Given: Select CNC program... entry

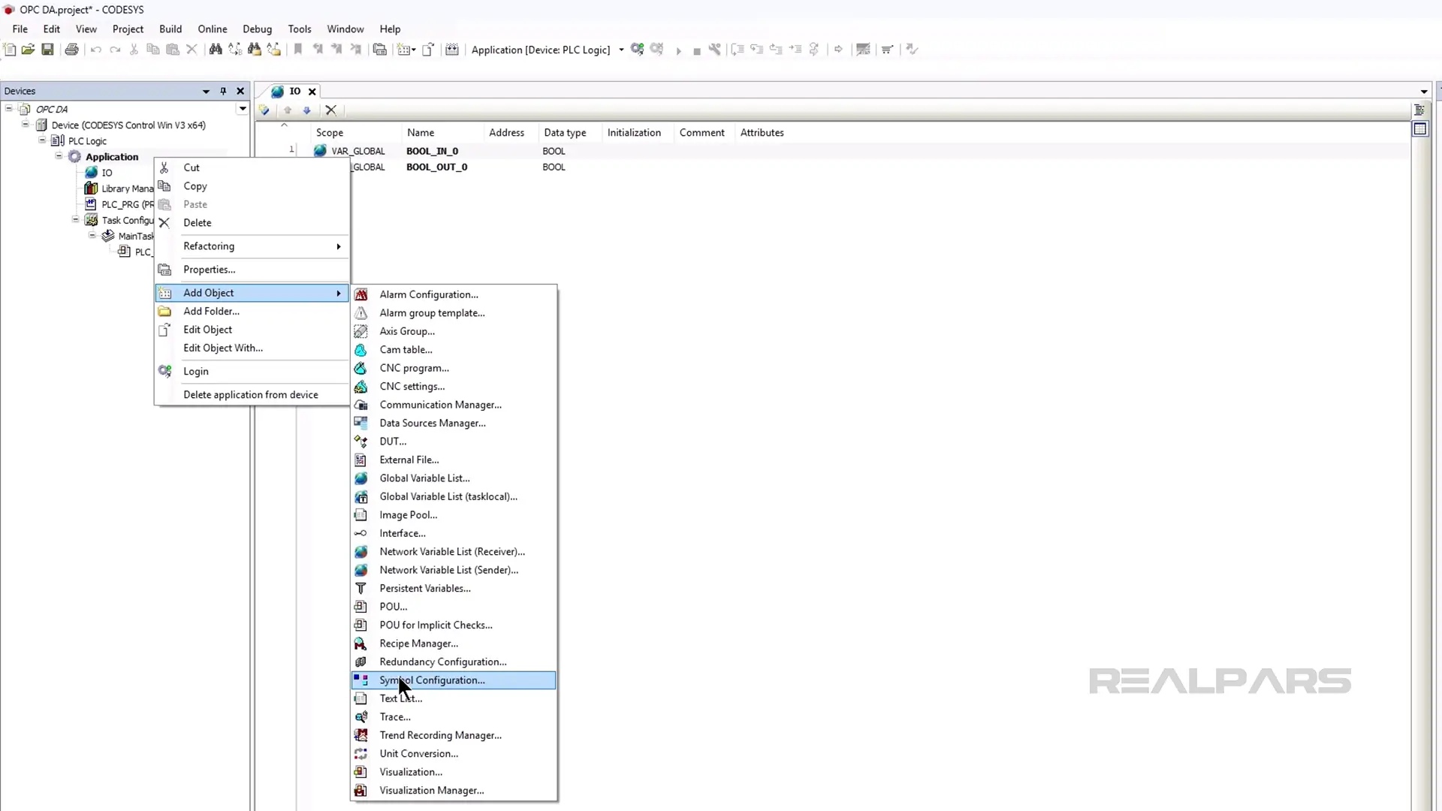Looking at the screenshot, I should (x=454, y=368).
